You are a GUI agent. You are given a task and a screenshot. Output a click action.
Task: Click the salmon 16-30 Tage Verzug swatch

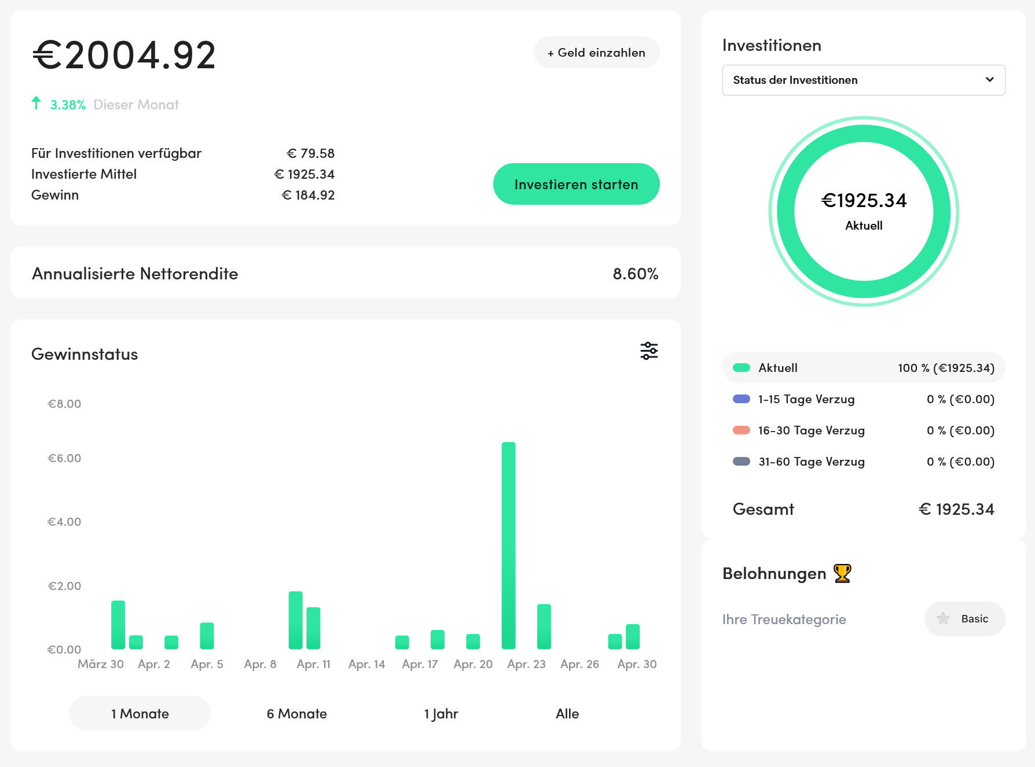[x=742, y=430]
